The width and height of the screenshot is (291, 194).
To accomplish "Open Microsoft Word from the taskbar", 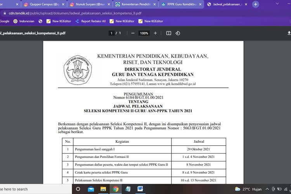I will coord(140,189).
